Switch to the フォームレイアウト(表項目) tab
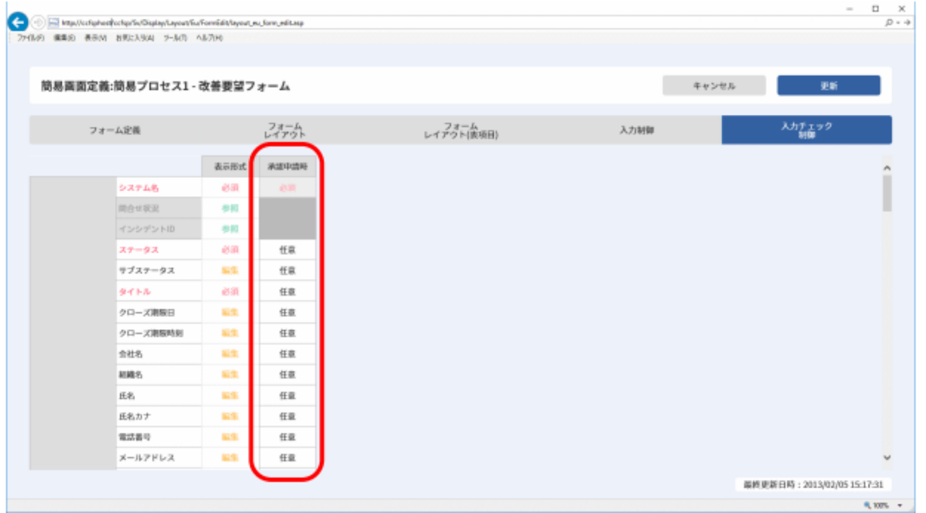Image resolution: width=926 pixels, height=513 pixels. pyautogui.click(x=461, y=130)
